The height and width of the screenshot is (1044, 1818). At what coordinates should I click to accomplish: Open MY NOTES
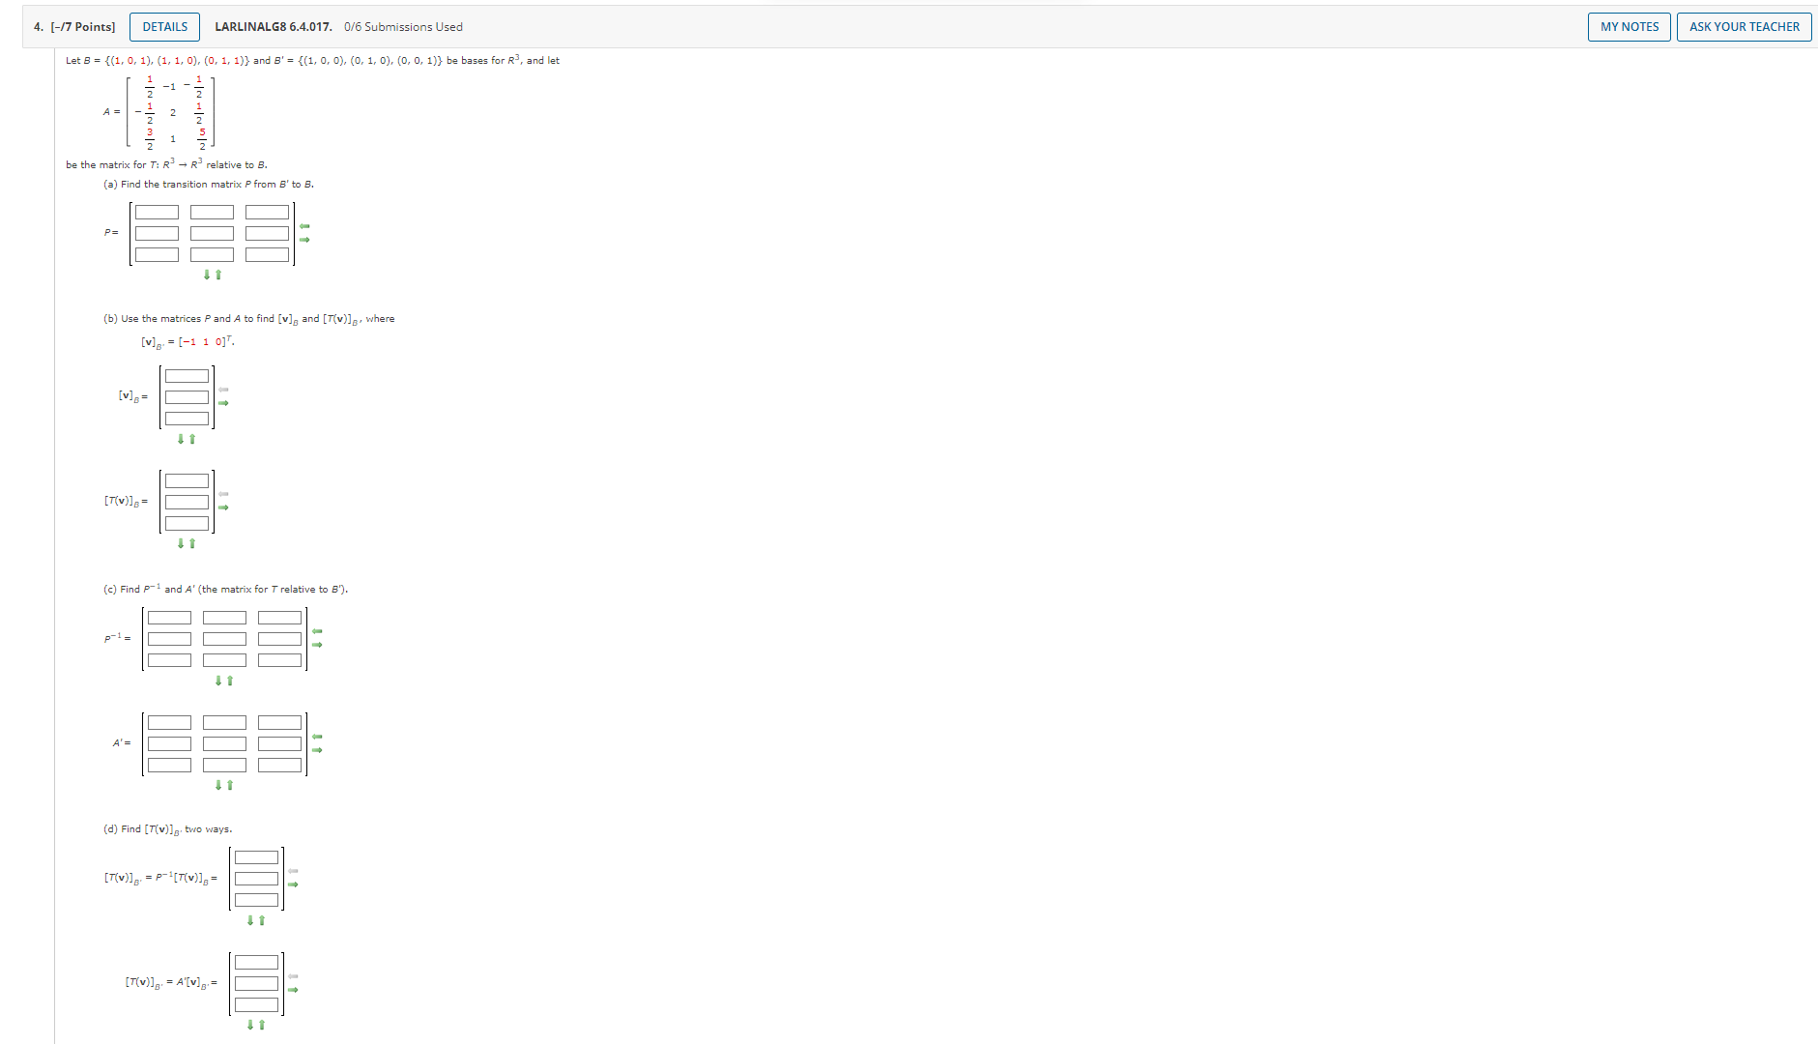(x=1629, y=27)
